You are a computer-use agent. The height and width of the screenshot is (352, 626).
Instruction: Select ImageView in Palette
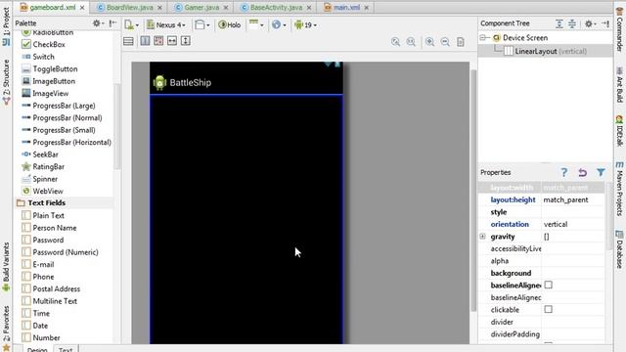pyautogui.click(x=45, y=94)
